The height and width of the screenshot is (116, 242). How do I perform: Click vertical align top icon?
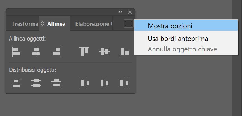pos(84,51)
